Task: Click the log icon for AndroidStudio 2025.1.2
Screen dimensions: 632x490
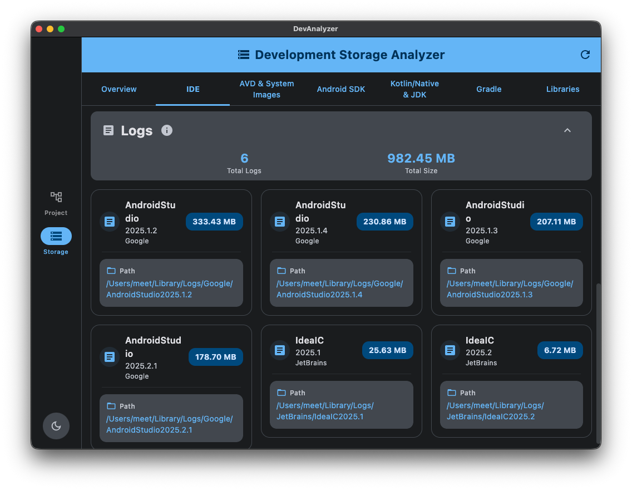Action: pos(110,222)
